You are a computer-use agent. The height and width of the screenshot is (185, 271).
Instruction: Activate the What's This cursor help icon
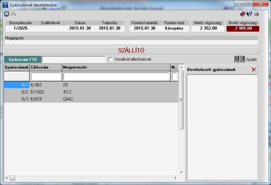click(x=249, y=14)
